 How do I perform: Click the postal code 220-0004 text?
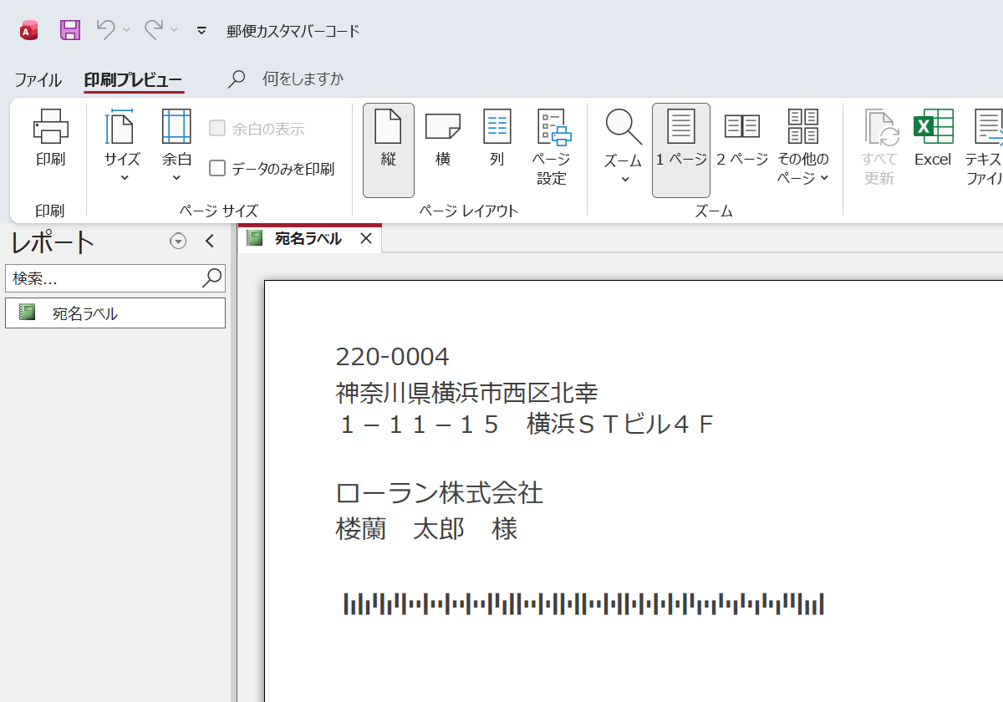(x=392, y=357)
